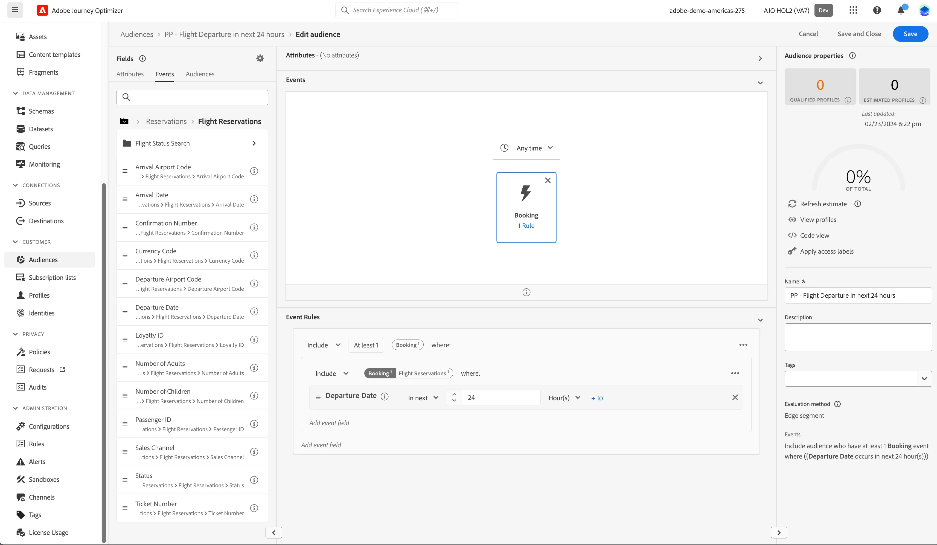
Task: Open the outer Include dropdown
Action: pos(324,345)
